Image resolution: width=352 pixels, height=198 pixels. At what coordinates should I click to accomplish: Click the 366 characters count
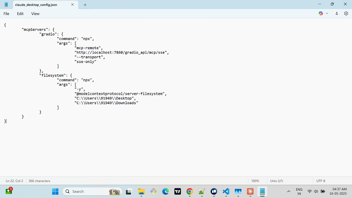[39, 181]
